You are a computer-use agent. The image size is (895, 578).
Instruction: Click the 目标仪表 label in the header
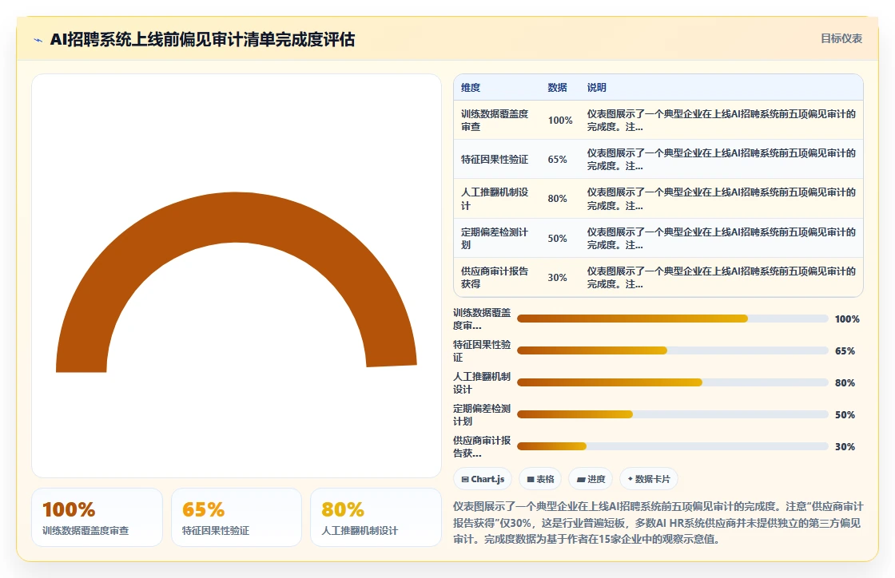pos(841,39)
